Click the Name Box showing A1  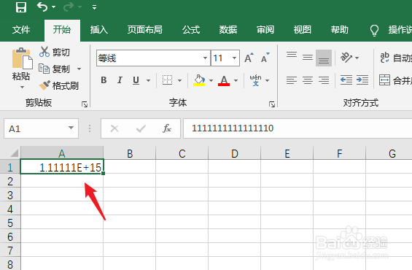point(42,128)
